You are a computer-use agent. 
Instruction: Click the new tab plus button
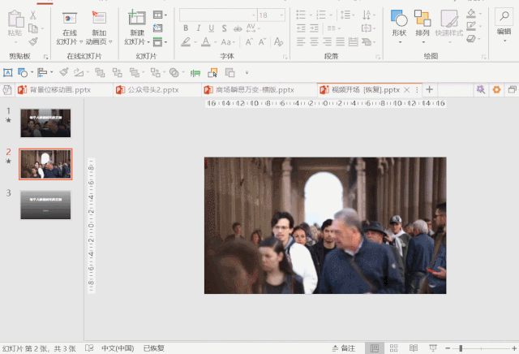430,89
